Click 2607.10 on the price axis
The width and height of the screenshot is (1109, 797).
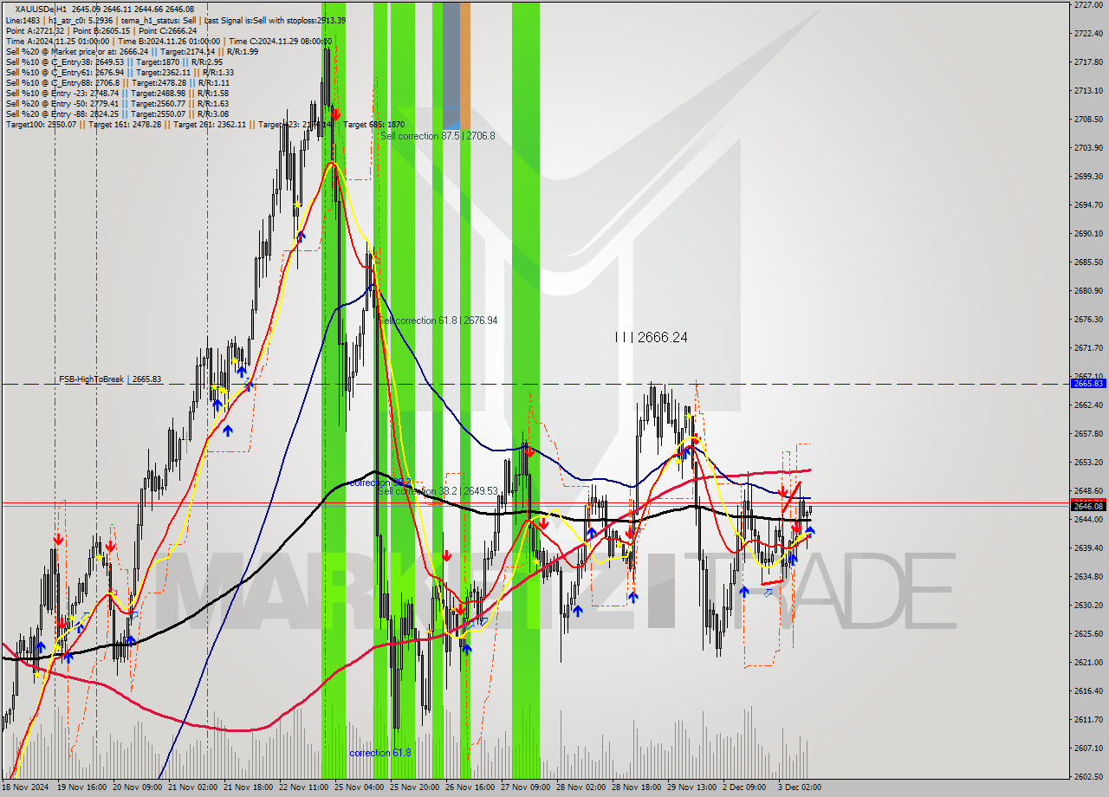1087,748
